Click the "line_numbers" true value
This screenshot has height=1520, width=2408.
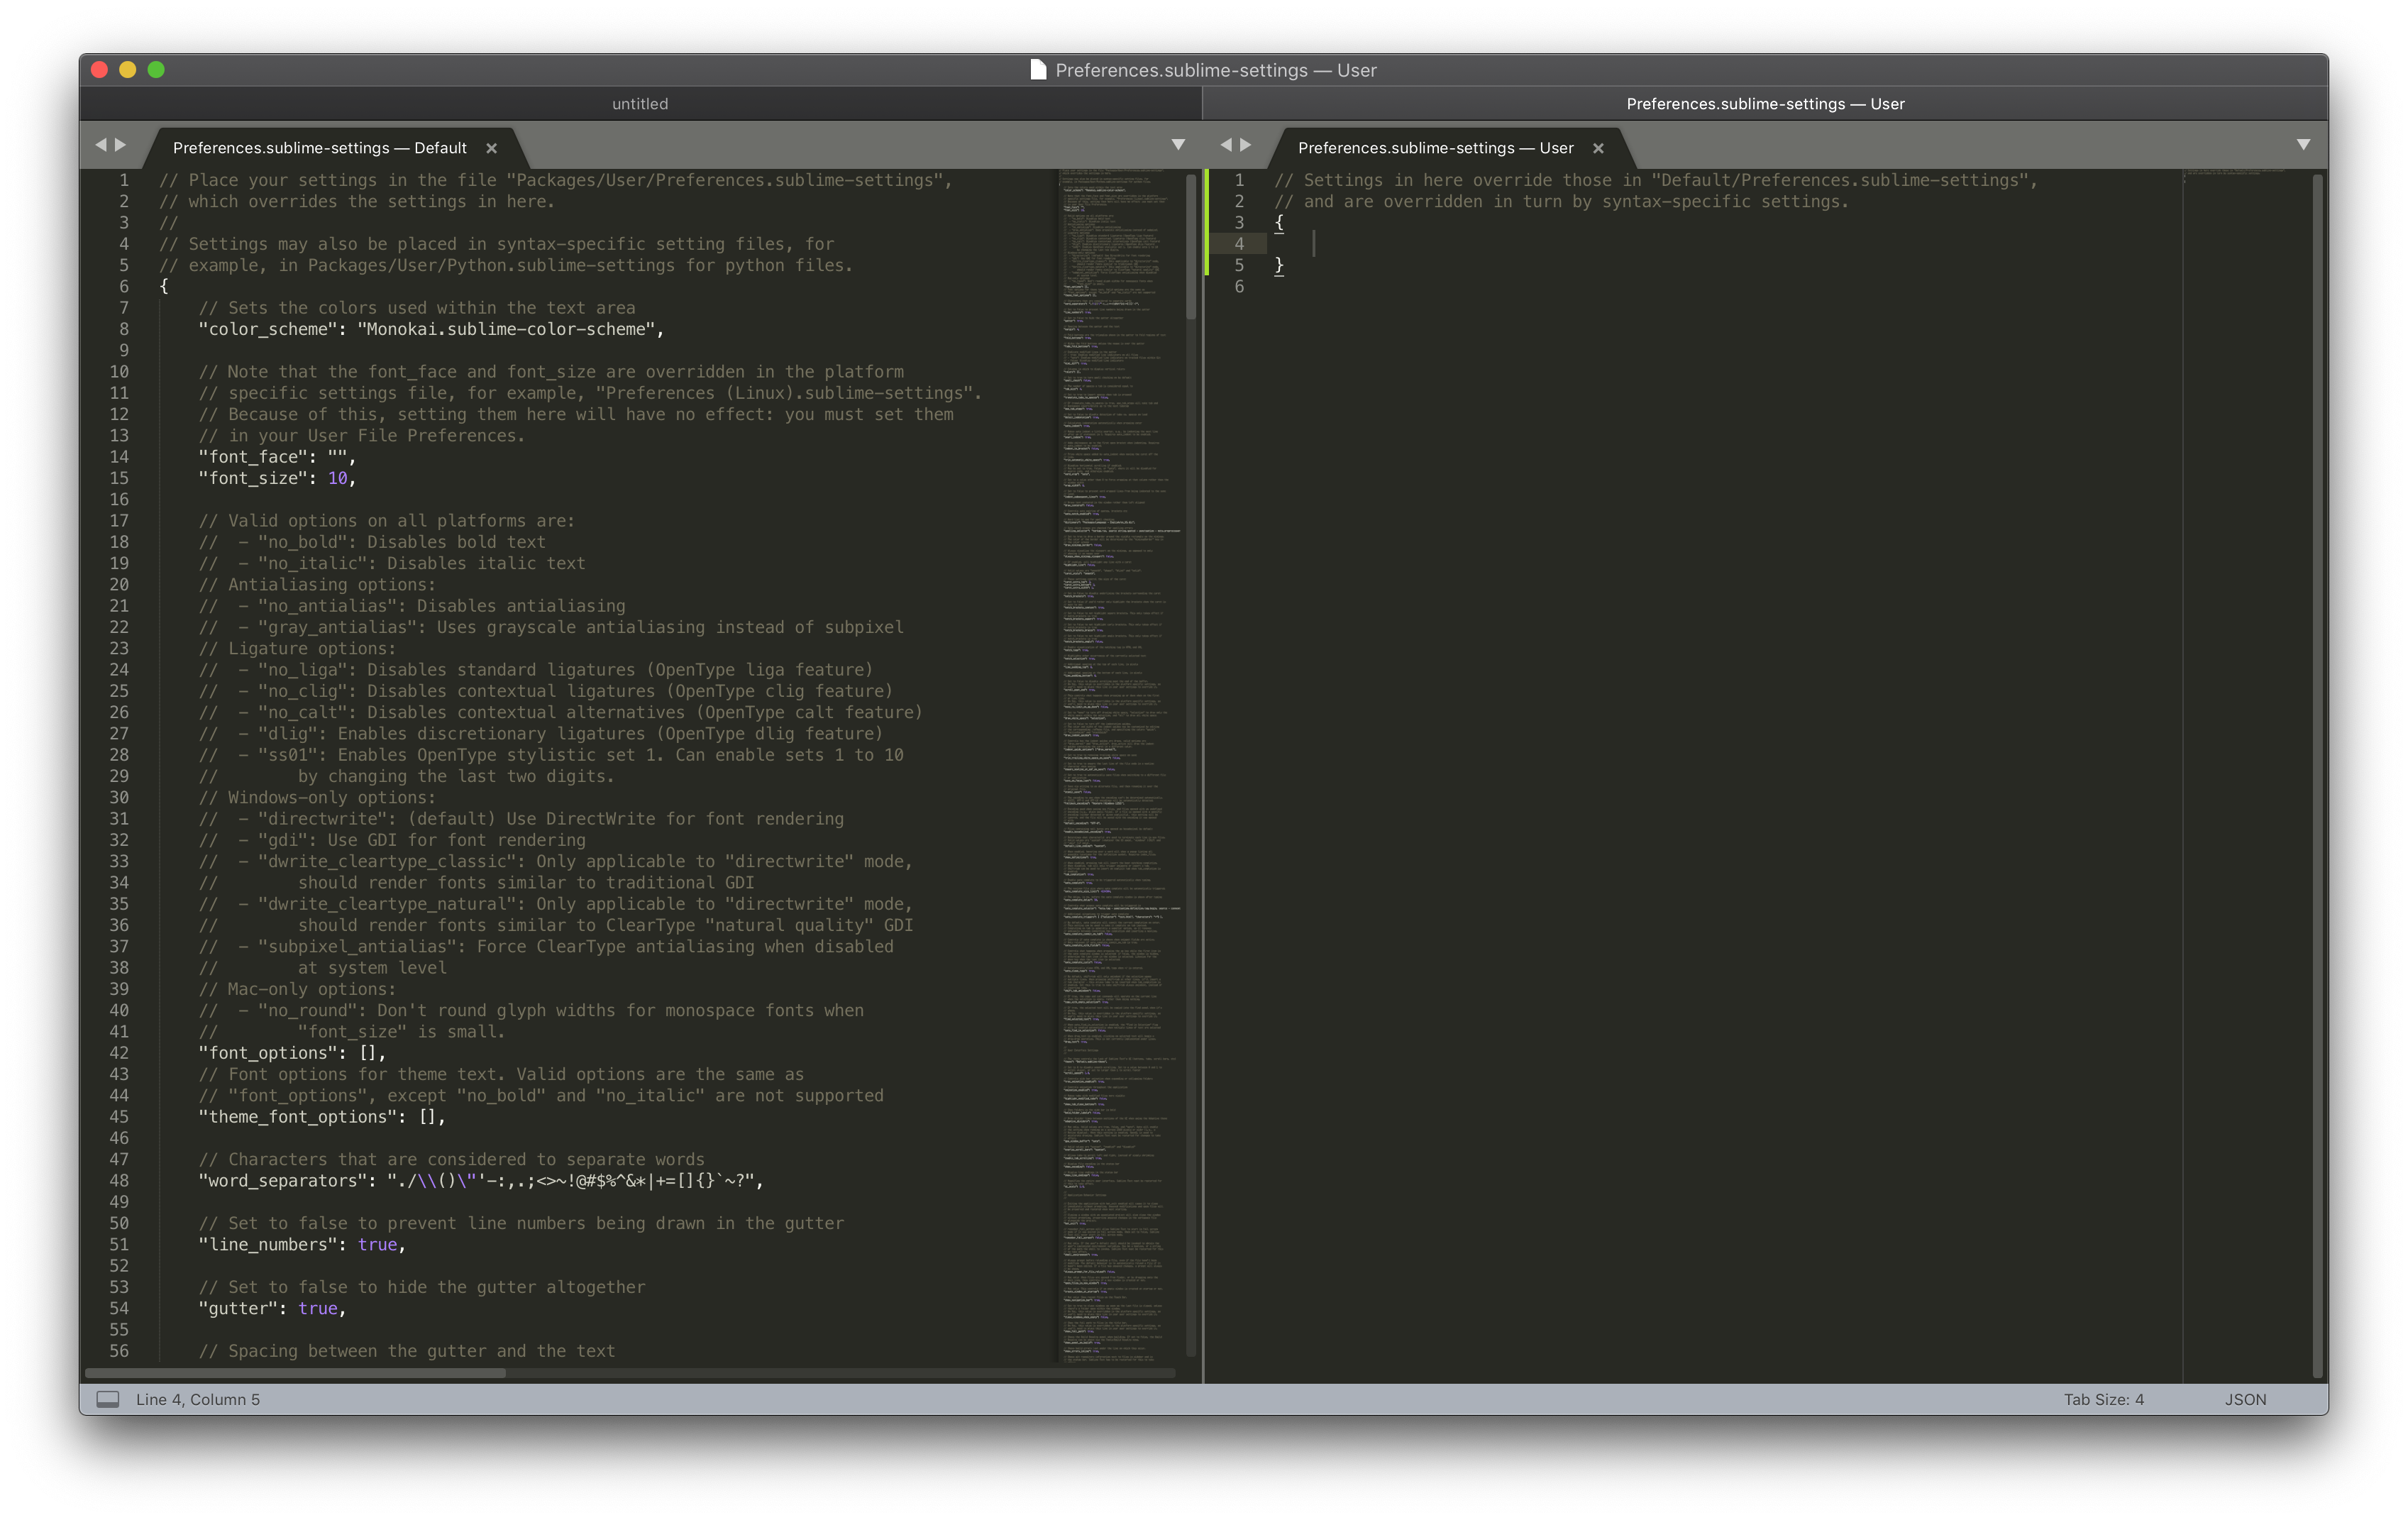click(x=378, y=1245)
